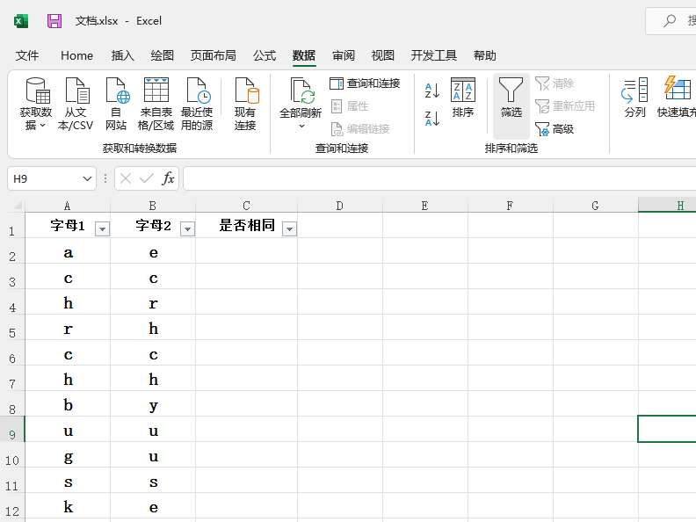The height and width of the screenshot is (522, 696).
Task: Sort descending with Z-A icon
Action: (x=431, y=119)
